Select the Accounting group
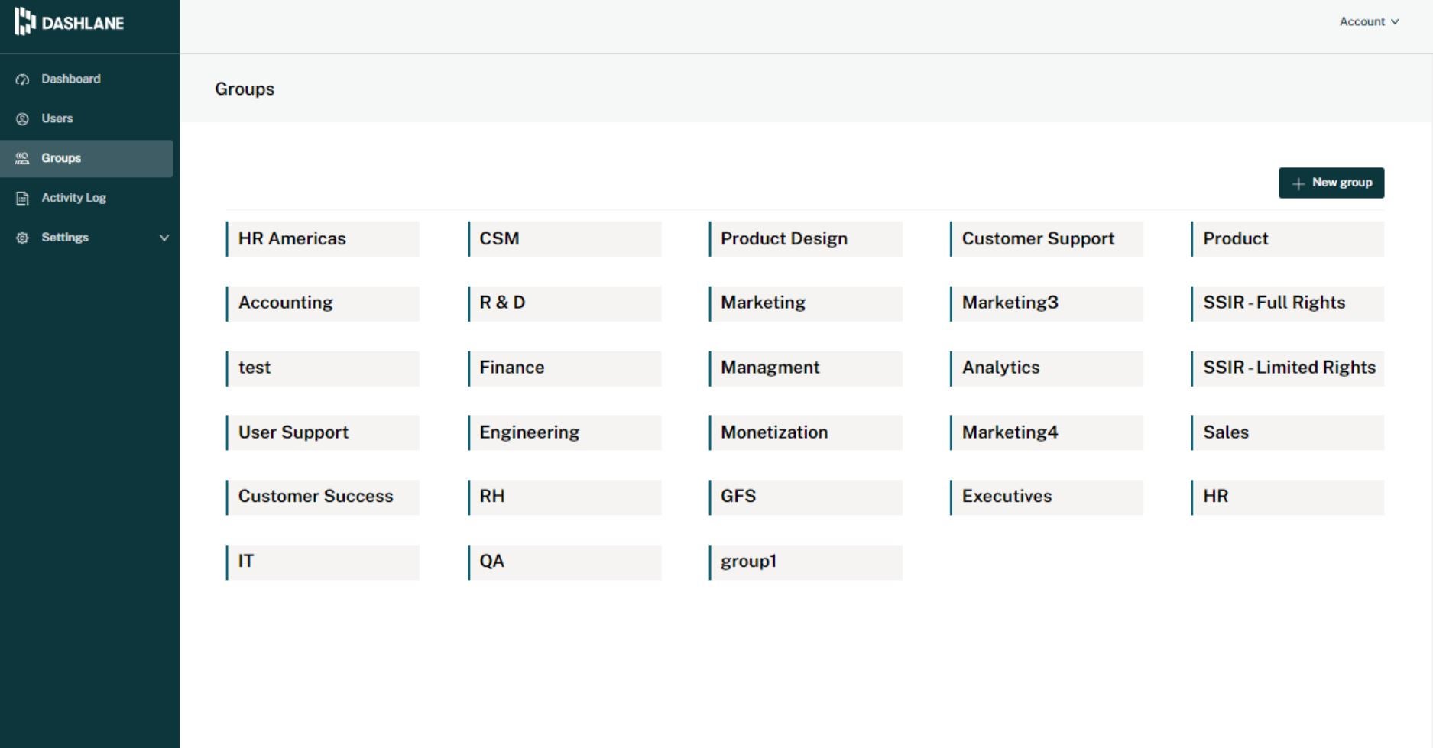Screen dimensions: 1433x748 323,303
